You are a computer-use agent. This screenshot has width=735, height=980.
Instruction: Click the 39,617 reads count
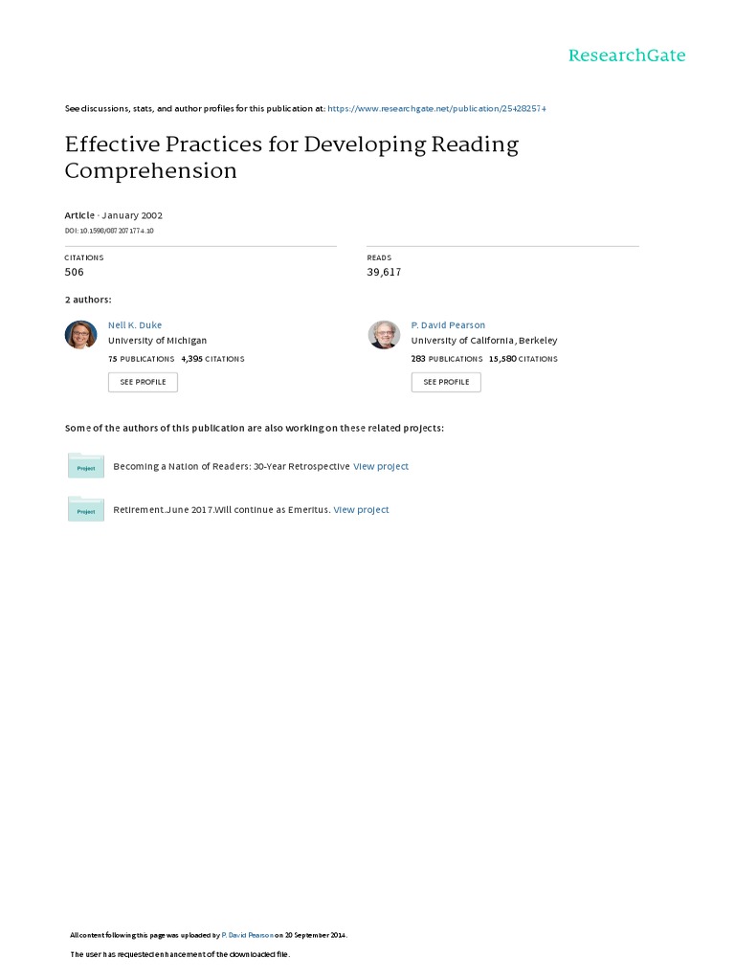click(384, 273)
